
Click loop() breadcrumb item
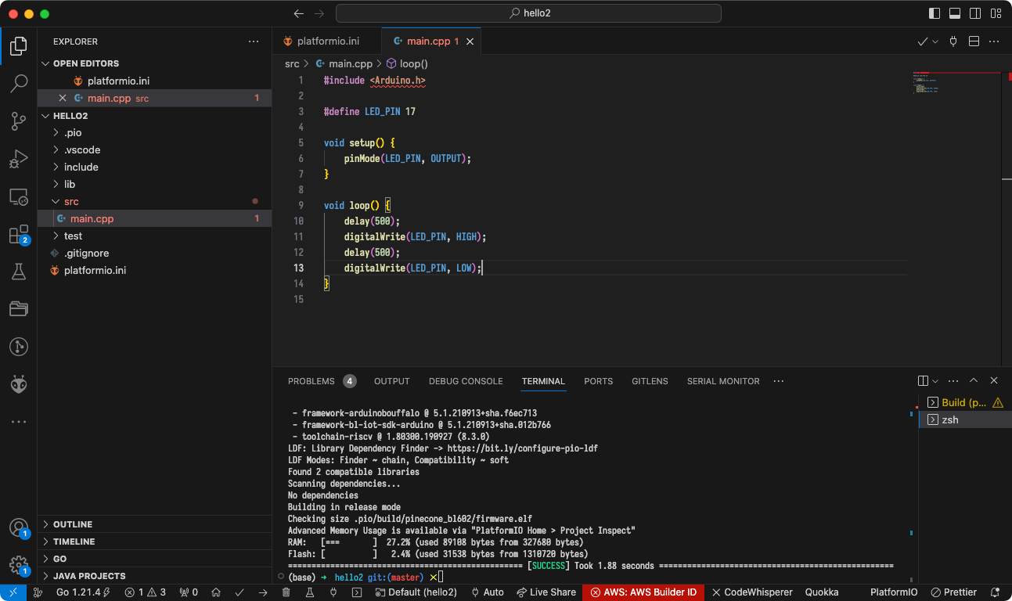(407, 64)
